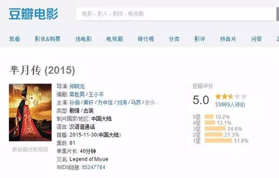Viewport: 279px width, 178px height.
Task: Open actor 孙俪 profile link
Action: (74, 103)
